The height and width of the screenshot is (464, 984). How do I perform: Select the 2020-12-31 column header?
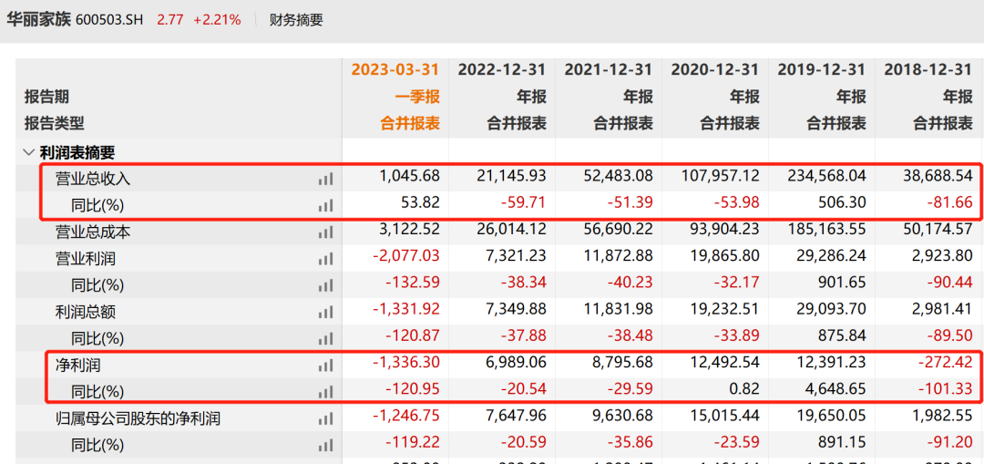tap(715, 69)
